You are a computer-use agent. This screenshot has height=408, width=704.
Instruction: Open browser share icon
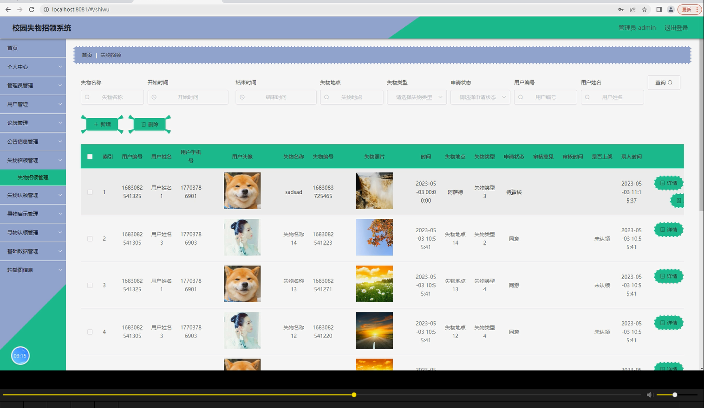tap(632, 9)
